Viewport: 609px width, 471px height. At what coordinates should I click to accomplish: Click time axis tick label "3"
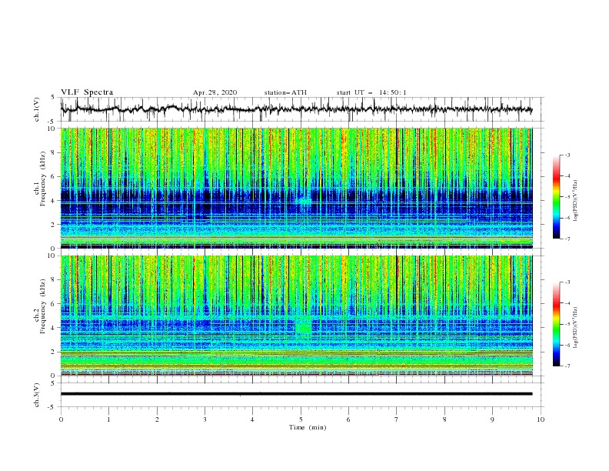point(205,419)
